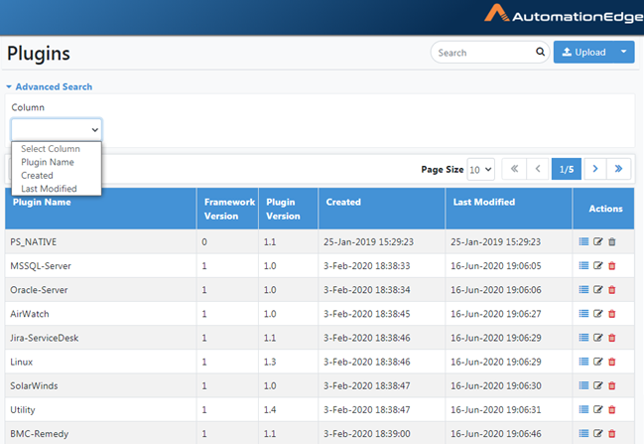Open details list icon for SolarWinds
The height and width of the screenshot is (444, 644).
[583, 385]
